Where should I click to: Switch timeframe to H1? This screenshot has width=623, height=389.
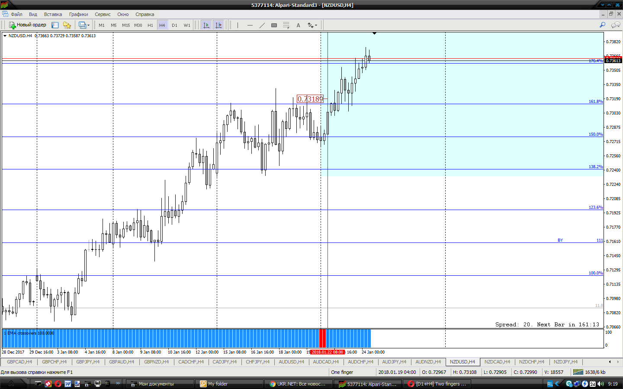tap(150, 25)
